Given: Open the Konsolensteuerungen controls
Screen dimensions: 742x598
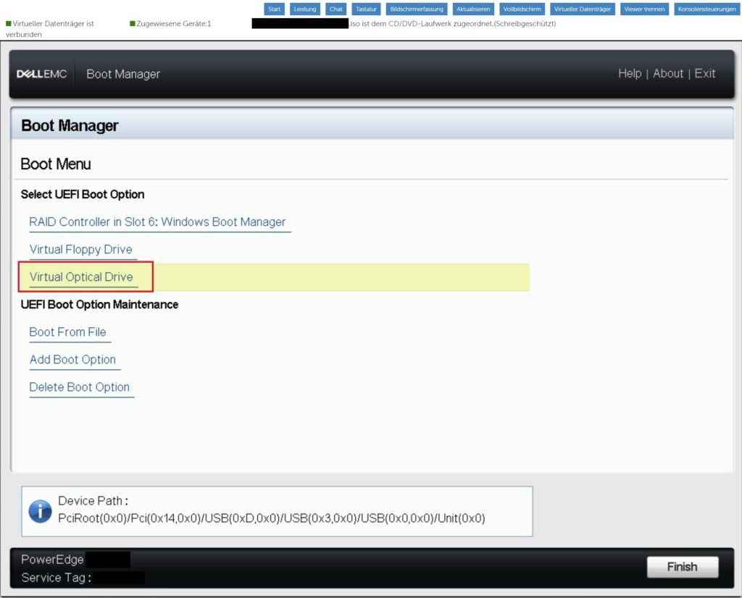Looking at the screenshot, I should pyautogui.click(x=708, y=9).
